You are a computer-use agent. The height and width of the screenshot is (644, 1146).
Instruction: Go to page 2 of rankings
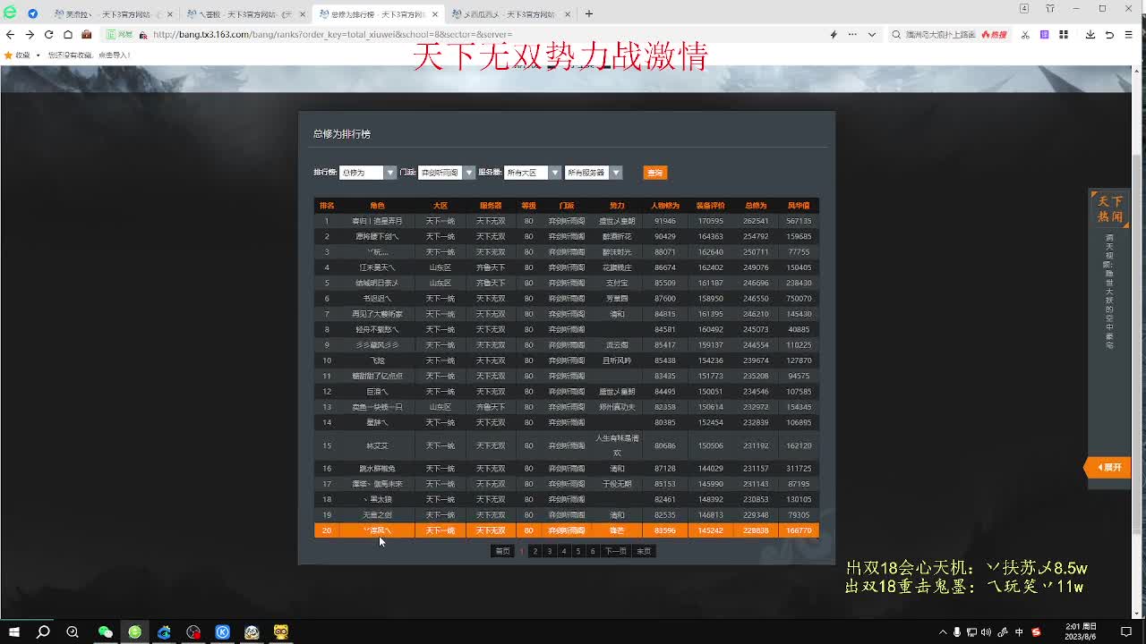[x=535, y=551]
